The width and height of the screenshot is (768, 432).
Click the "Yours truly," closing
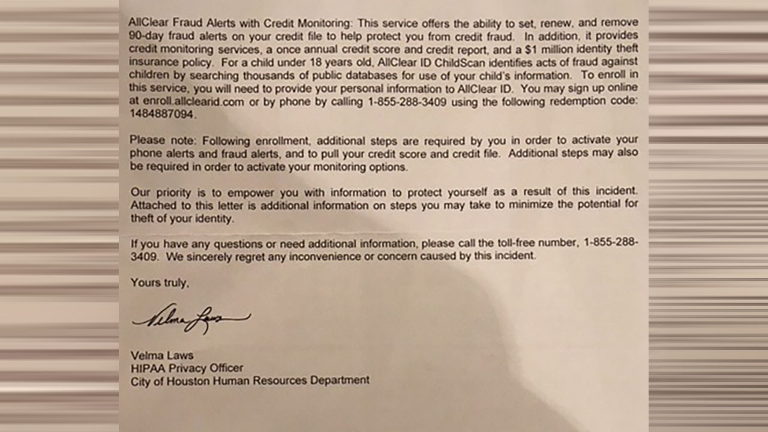(160, 283)
